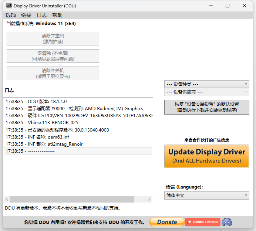Click the log scrollbar right arrow

[x=149, y=199]
